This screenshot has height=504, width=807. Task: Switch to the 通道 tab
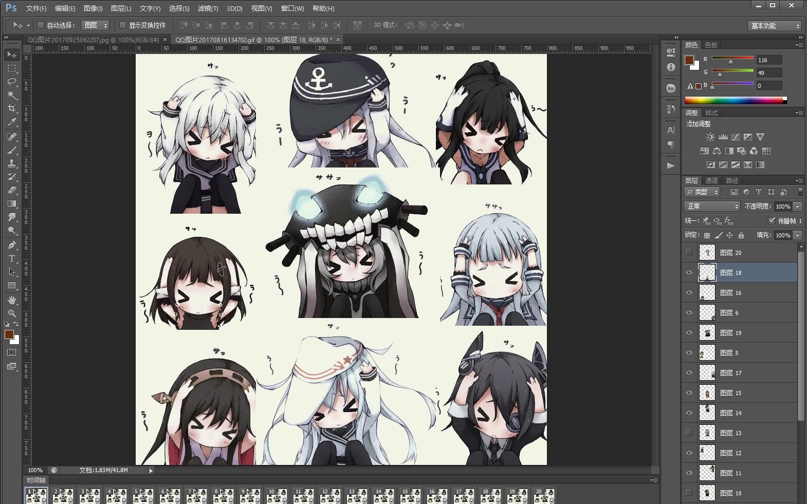[711, 180]
